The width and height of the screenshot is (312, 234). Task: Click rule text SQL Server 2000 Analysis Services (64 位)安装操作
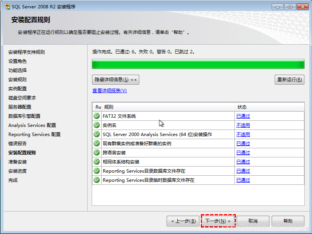[x=157, y=135]
